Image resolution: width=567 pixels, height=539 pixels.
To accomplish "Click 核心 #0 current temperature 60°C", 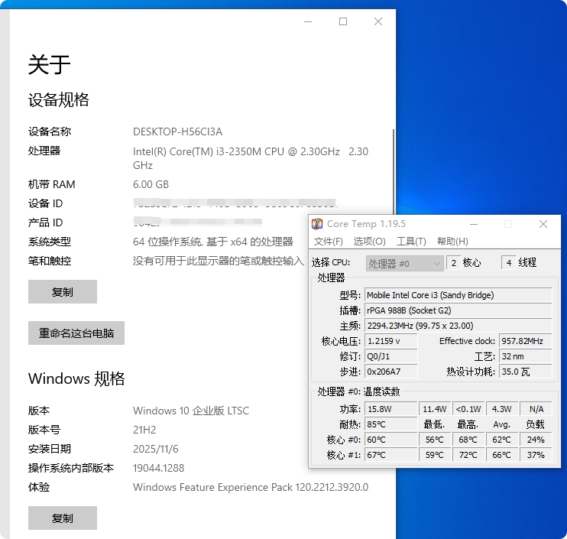I will (391, 440).
